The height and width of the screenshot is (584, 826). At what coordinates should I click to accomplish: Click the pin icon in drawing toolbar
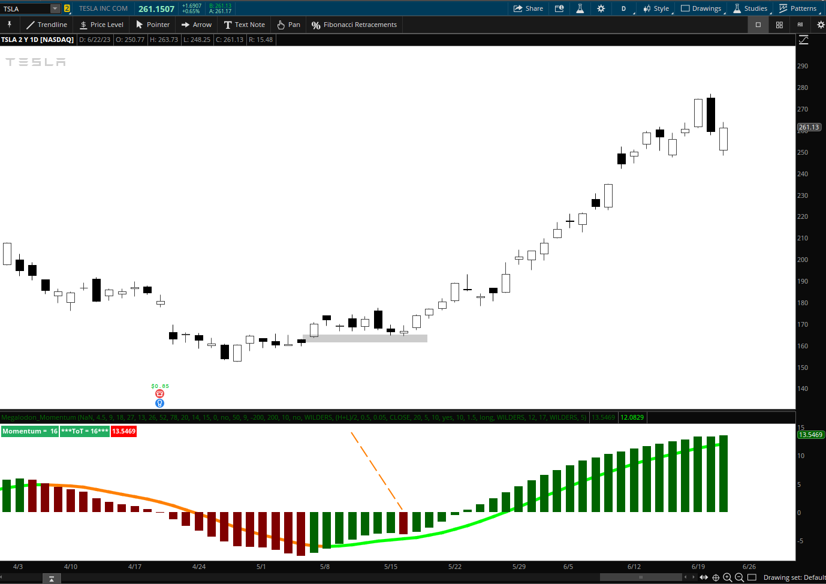pyautogui.click(x=10, y=25)
